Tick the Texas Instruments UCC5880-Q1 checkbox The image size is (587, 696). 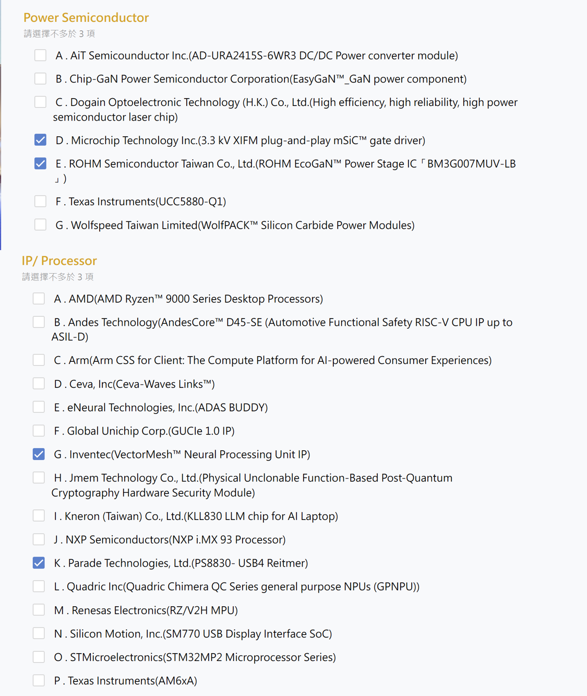[40, 201]
